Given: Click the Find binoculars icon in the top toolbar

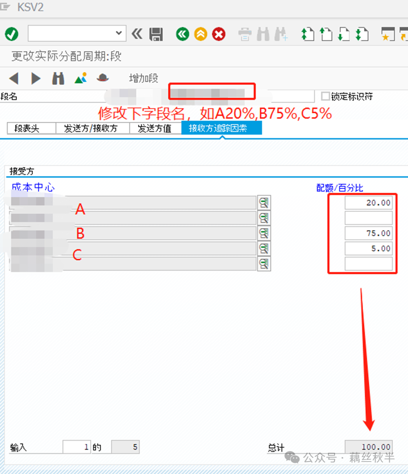Looking at the screenshot, I should [263, 34].
